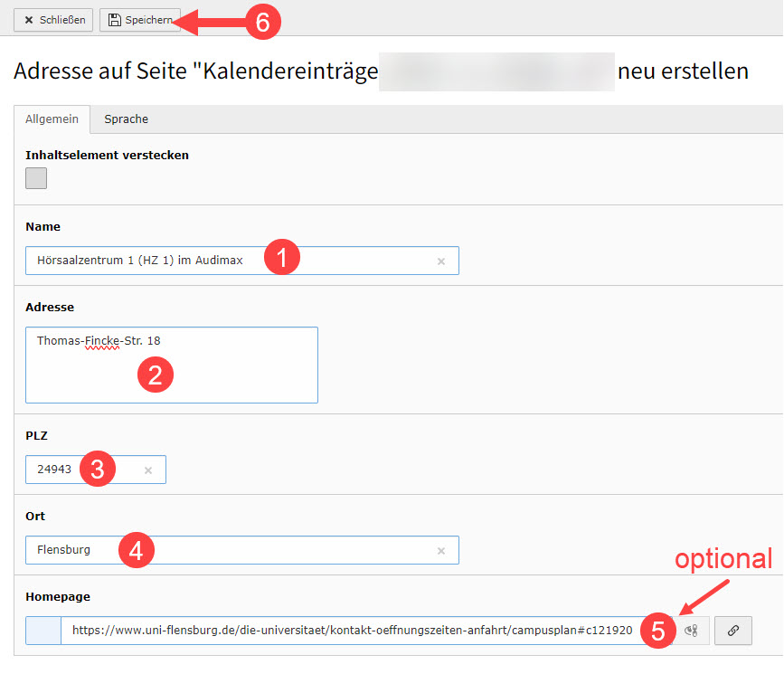
Task: Toggle the Homepage link explanation icon
Action: [x=692, y=631]
